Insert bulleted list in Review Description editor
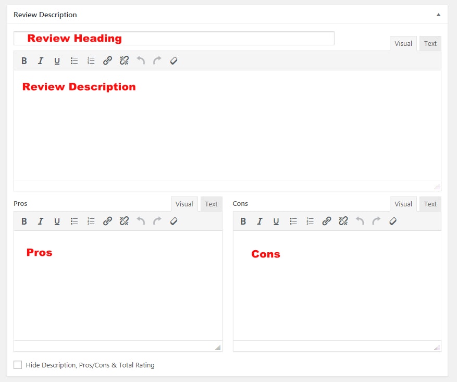This screenshot has height=382, width=457. click(74, 60)
